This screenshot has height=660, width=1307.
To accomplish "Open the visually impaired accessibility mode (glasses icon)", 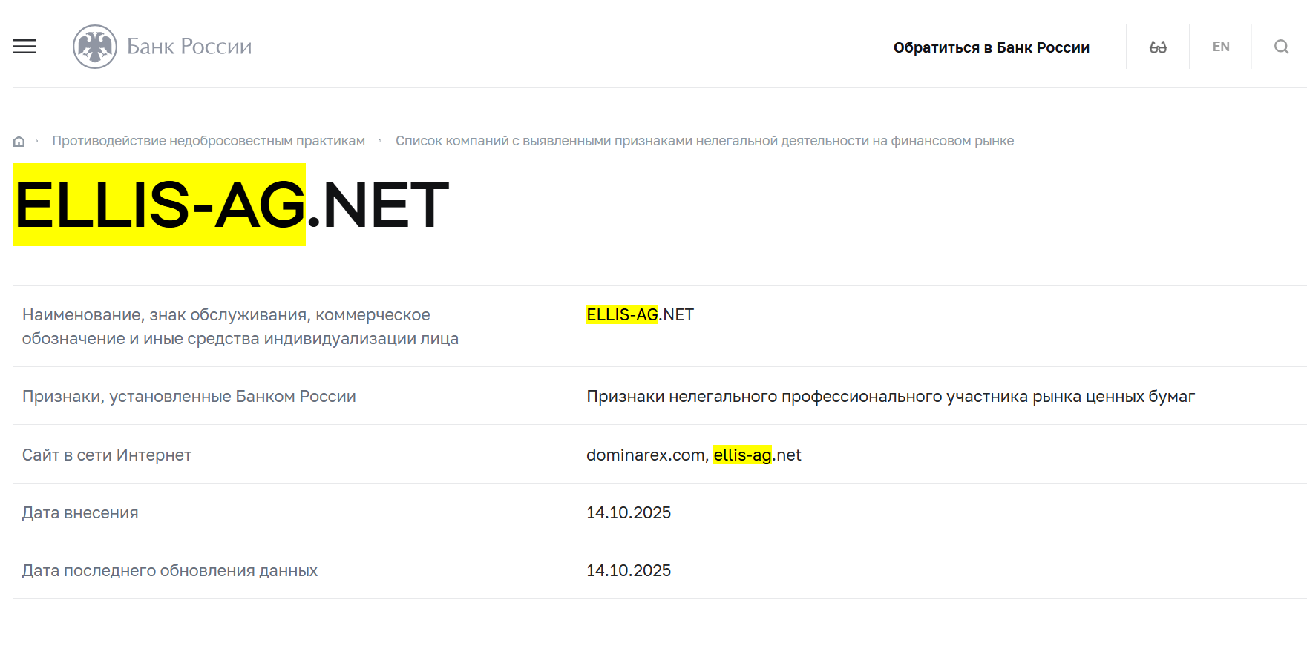I will (x=1159, y=46).
